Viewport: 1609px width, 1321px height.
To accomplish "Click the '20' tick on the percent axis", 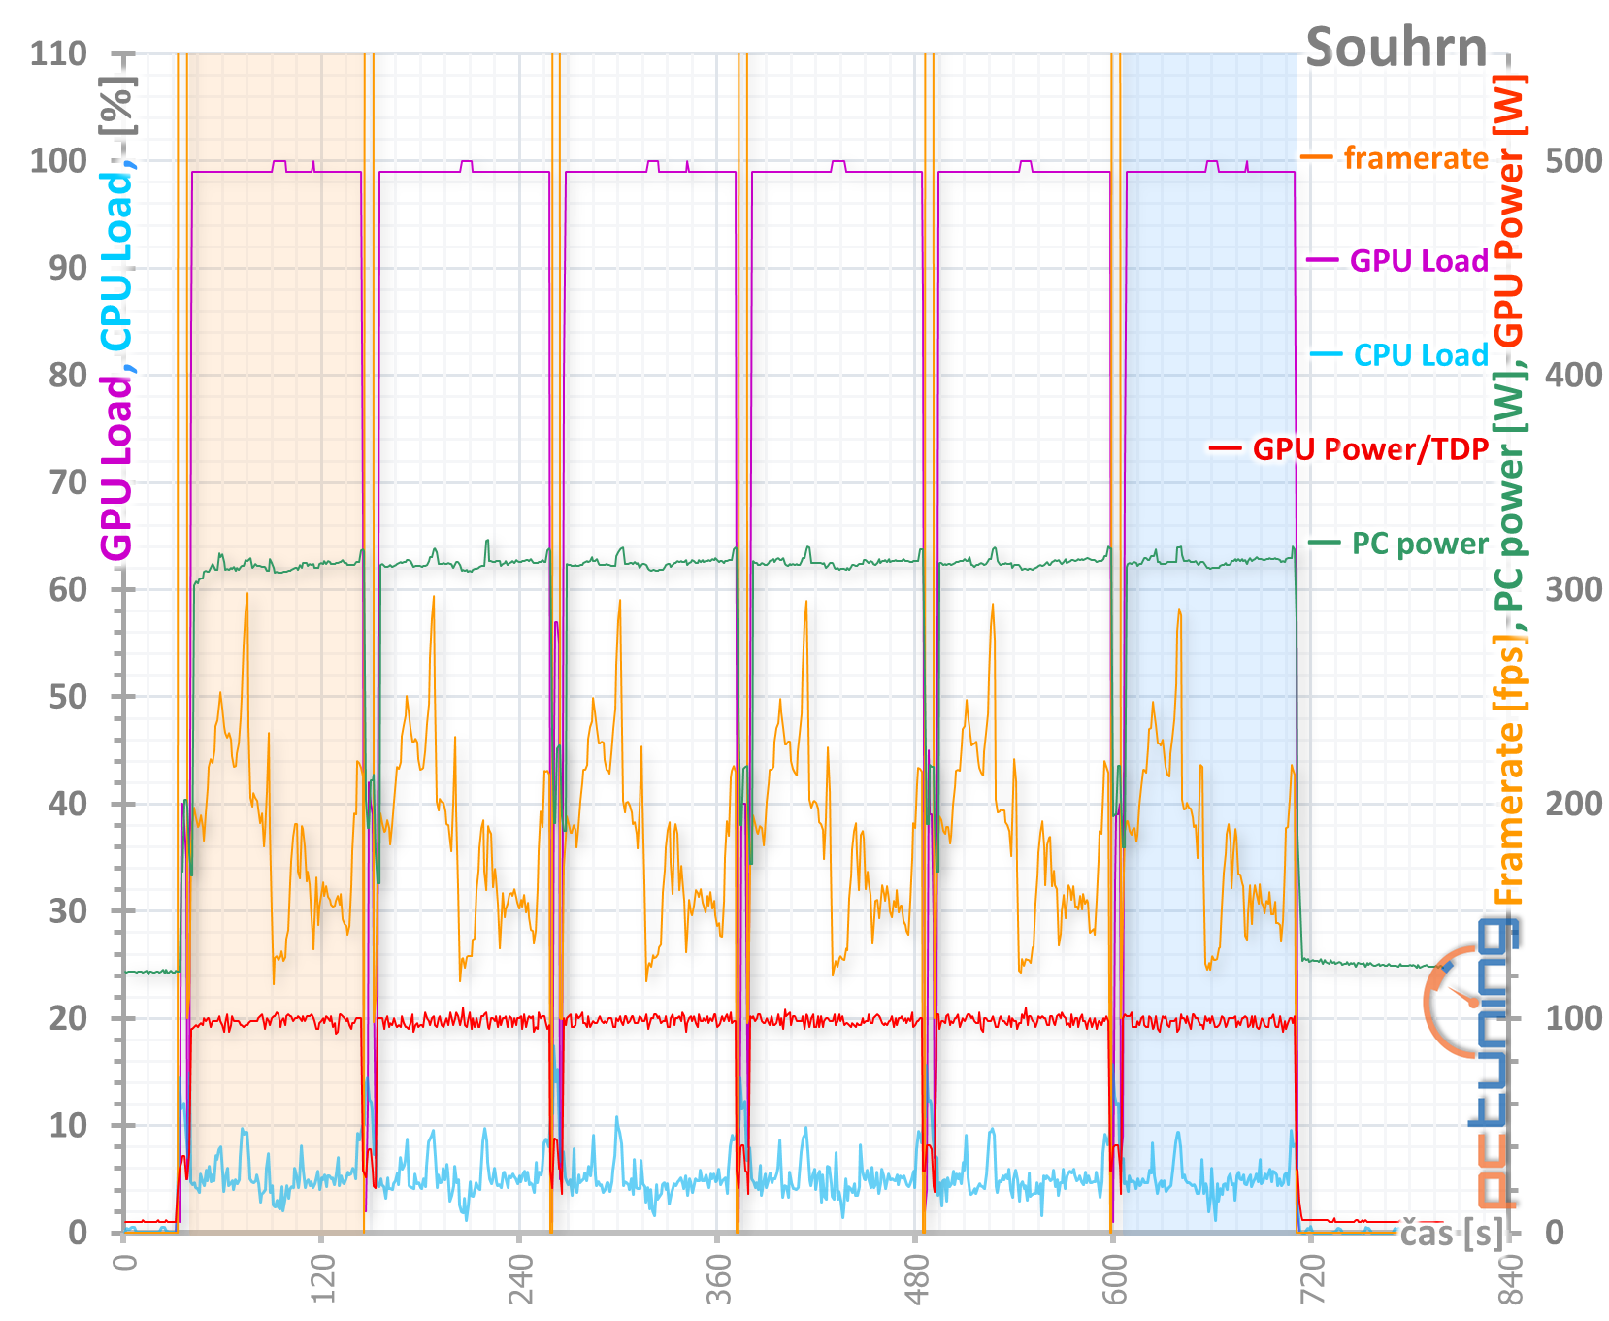I will point(68,1018).
